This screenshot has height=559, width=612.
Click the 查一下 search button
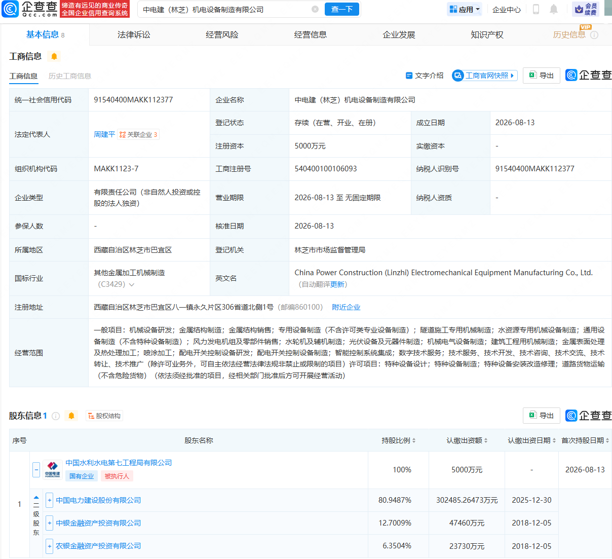coord(342,9)
